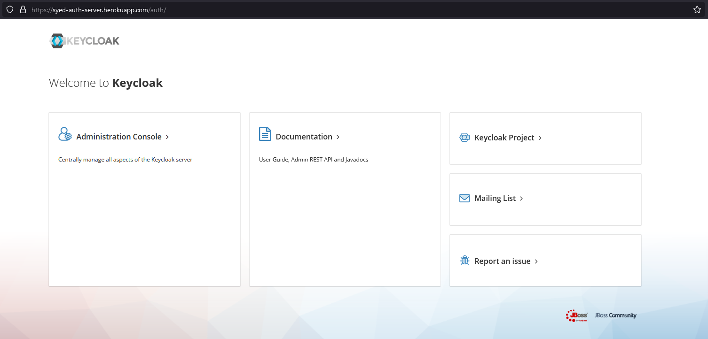Open the Mailing List link
This screenshot has width=708, height=339.
click(495, 198)
